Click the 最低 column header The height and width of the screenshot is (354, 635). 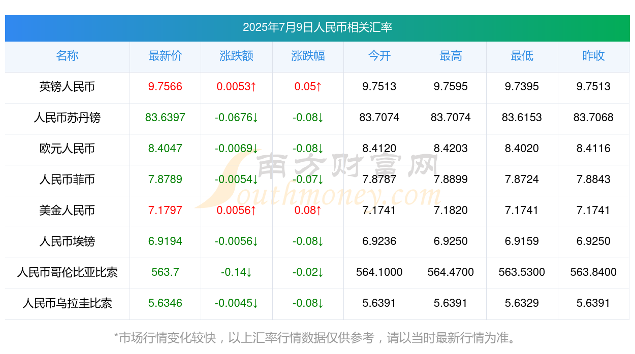point(522,56)
